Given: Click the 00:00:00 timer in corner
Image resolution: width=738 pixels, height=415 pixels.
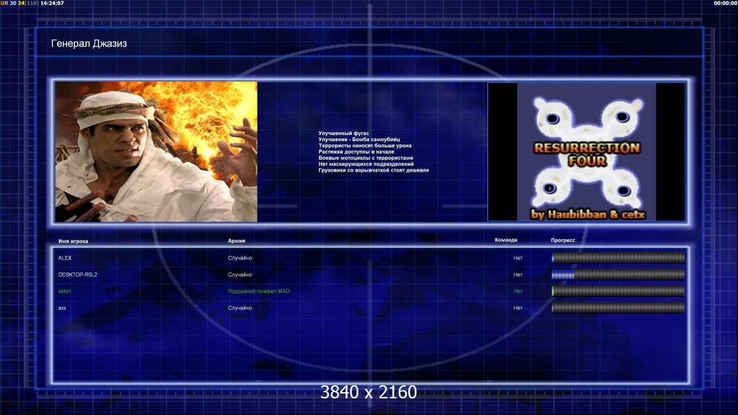Looking at the screenshot, I should click(726, 3).
